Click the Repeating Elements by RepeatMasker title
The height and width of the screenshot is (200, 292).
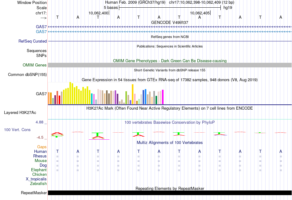(170, 188)
